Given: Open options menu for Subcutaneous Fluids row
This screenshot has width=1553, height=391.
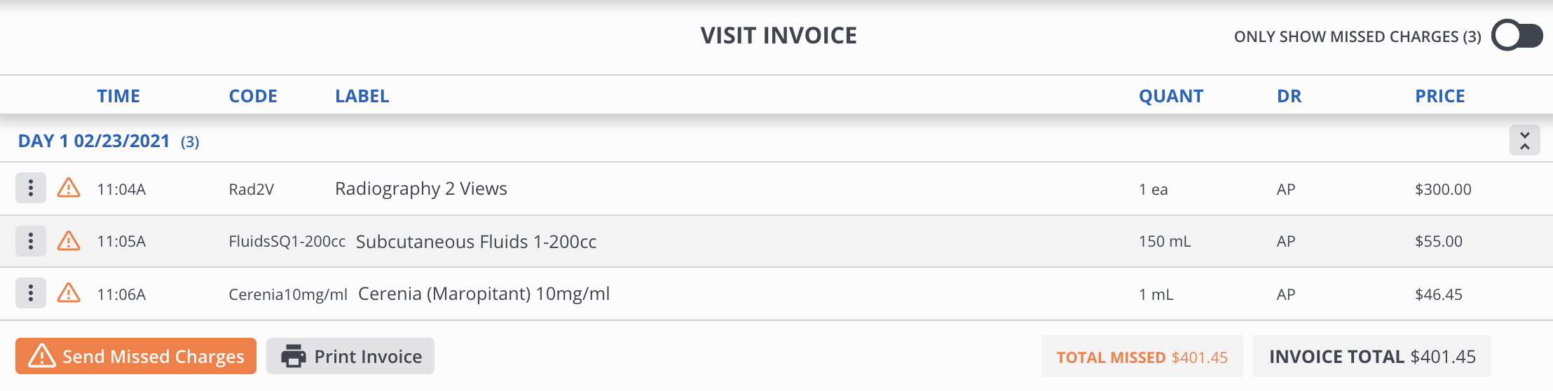Looking at the screenshot, I should [x=31, y=241].
